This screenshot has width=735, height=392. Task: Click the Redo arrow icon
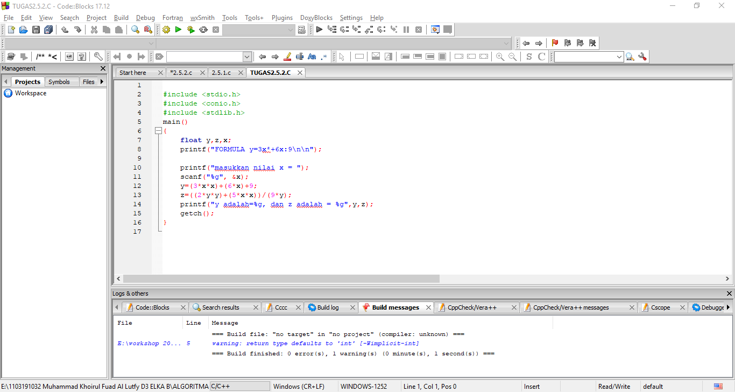pyautogui.click(x=77, y=30)
